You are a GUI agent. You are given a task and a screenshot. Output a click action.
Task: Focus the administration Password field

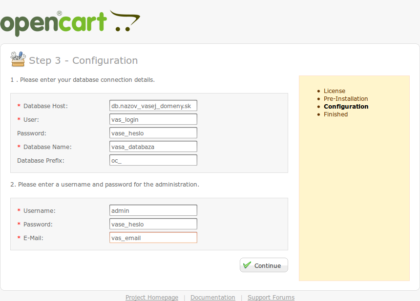tap(153, 224)
